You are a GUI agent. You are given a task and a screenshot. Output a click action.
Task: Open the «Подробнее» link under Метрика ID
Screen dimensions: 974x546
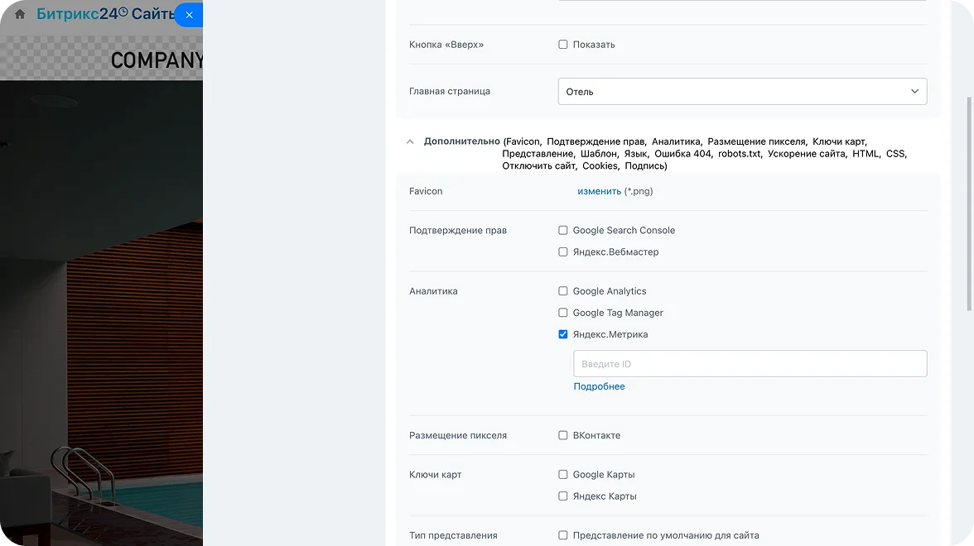click(x=599, y=386)
